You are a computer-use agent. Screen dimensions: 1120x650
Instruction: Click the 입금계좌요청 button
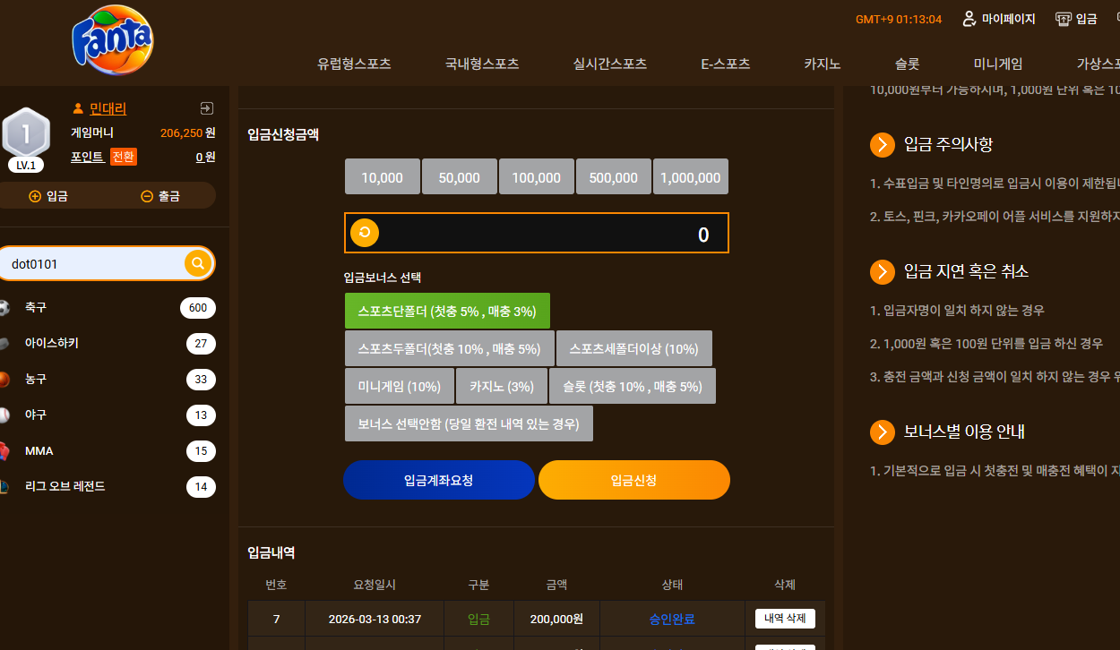click(x=439, y=480)
